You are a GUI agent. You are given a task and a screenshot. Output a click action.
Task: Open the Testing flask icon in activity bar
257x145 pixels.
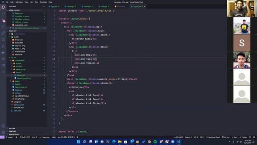click(3, 46)
